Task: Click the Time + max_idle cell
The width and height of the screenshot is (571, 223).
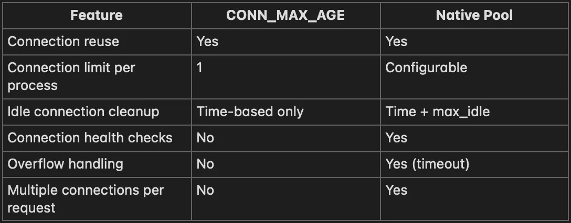Action: point(437,111)
